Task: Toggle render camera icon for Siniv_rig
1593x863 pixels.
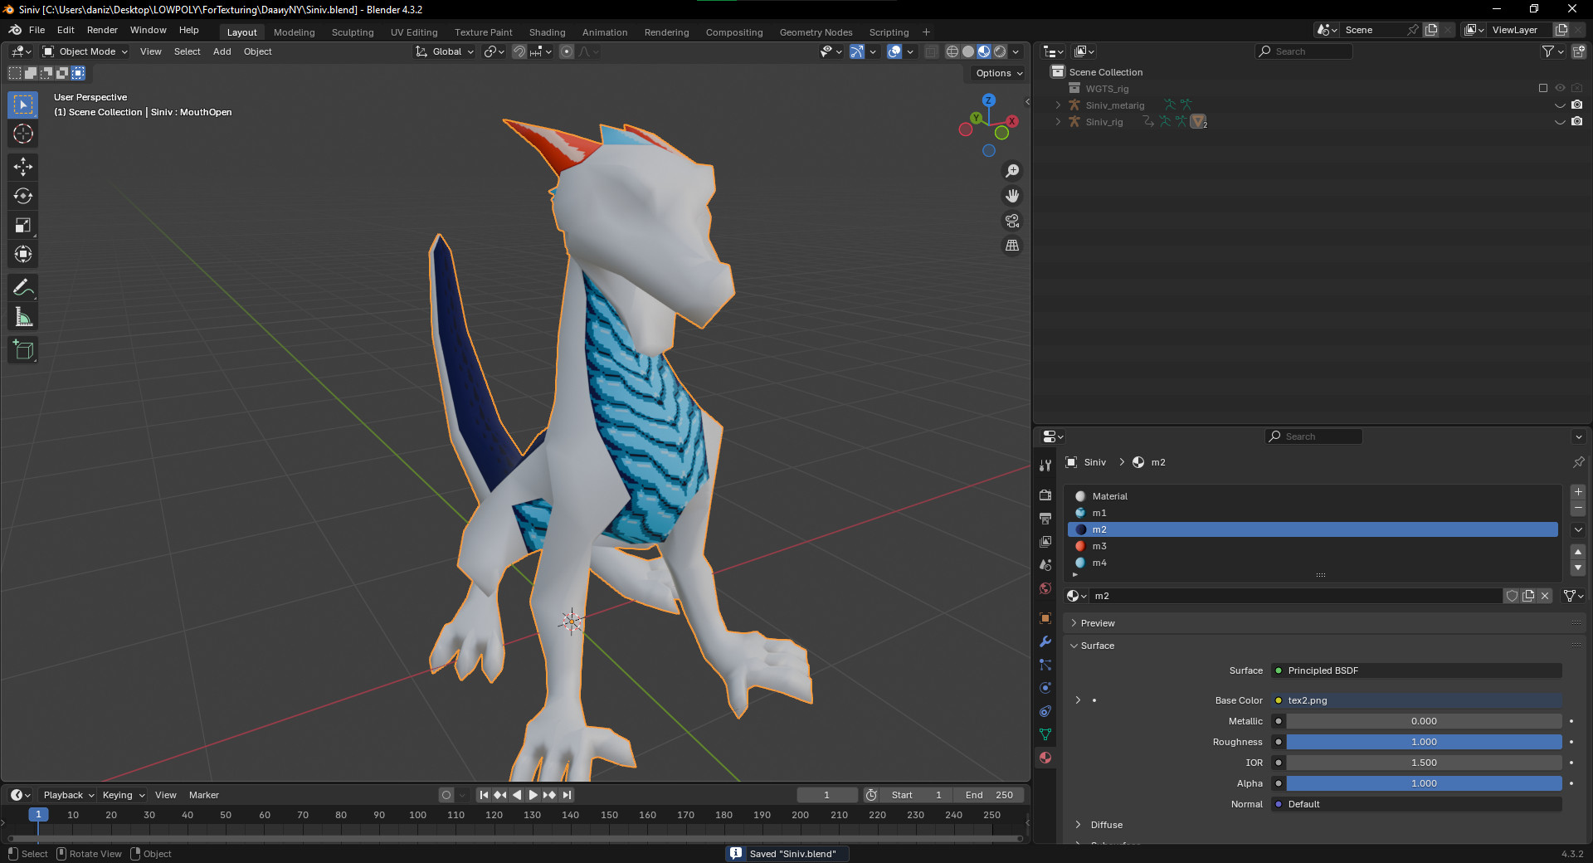Action: (x=1576, y=121)
